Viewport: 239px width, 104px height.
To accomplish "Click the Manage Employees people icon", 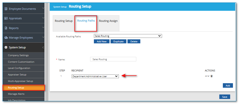I will (x=6, y=38).
